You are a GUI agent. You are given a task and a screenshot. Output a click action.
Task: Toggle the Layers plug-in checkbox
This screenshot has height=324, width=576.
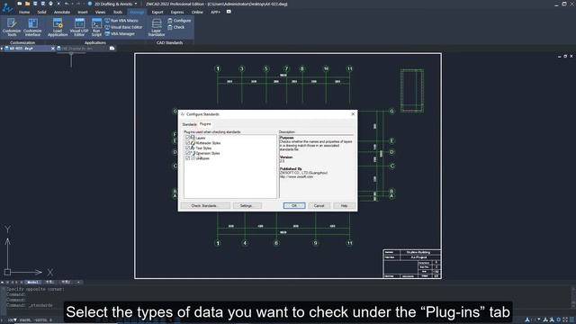[x=188, y=138]
